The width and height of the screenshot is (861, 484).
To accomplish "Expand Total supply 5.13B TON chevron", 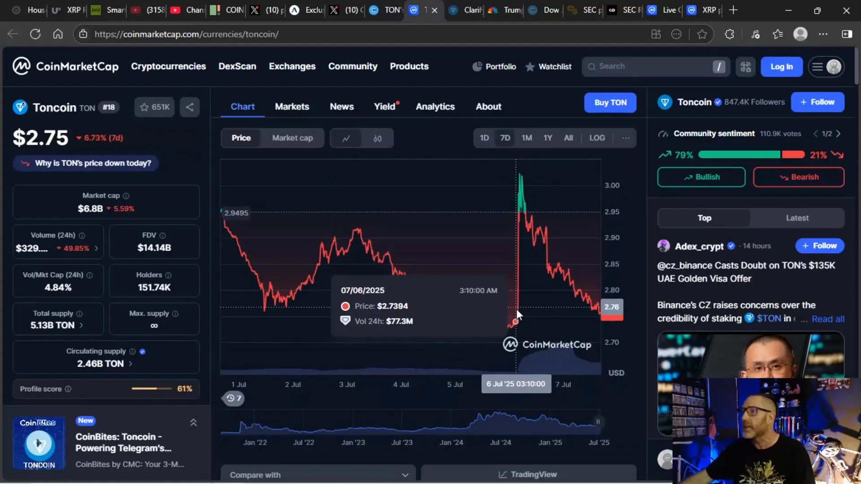I will [81, 325].
